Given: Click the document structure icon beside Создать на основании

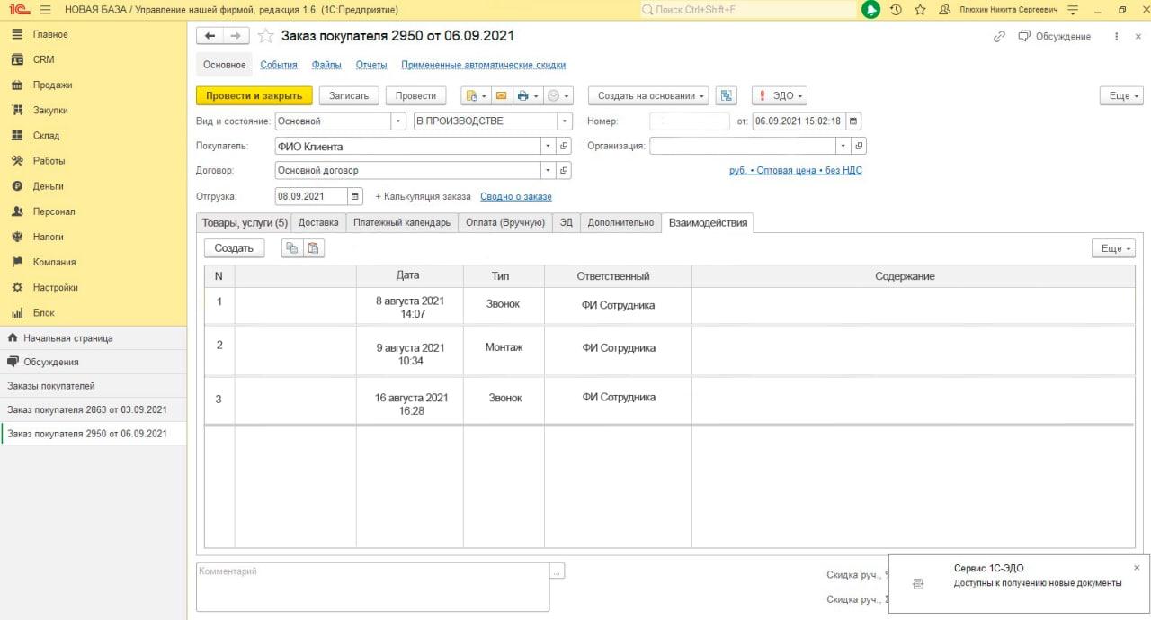Looking at the screenshot, I should (x=727, y=96).
